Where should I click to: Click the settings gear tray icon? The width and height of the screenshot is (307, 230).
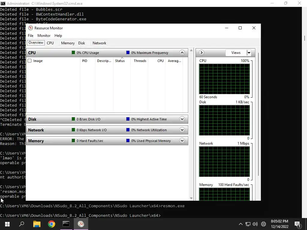[x=264, y=224]
